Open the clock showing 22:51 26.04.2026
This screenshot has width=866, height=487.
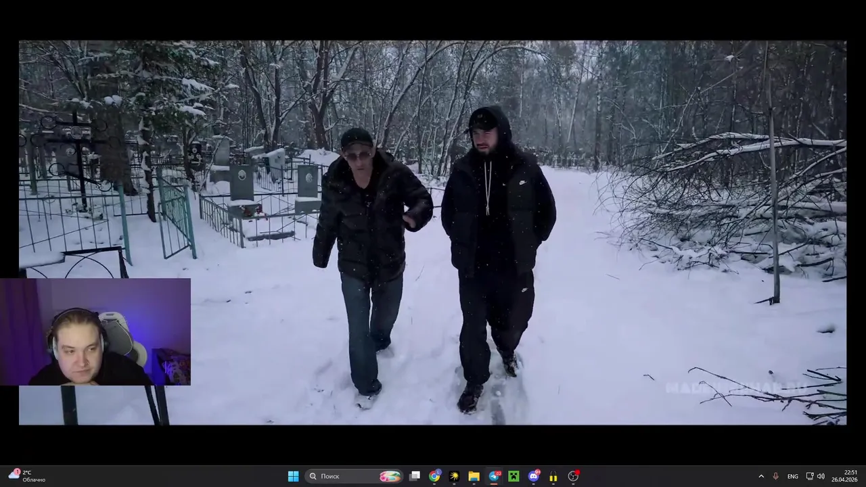[845, 476]
